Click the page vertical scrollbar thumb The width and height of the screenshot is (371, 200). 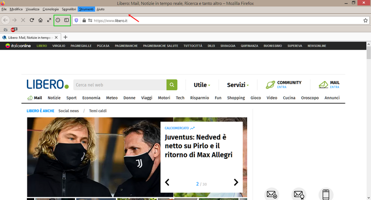(368, 52)
